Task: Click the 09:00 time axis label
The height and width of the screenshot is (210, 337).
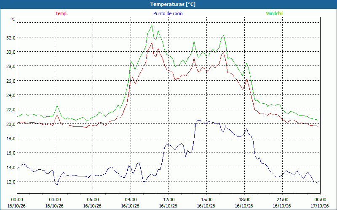Action: [x=131, y=199]
